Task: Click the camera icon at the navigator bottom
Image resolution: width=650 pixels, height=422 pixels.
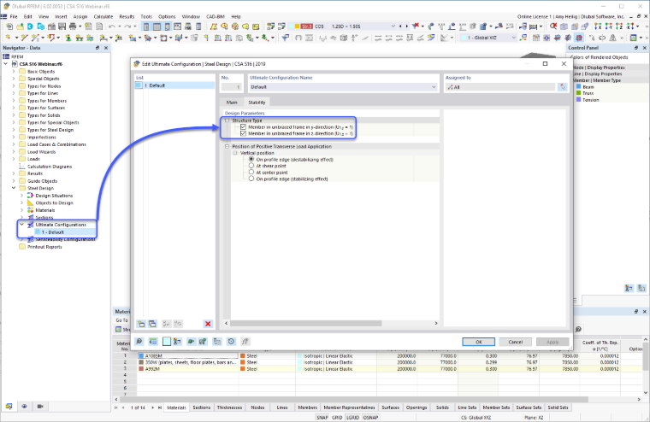Action: (40, 407)
